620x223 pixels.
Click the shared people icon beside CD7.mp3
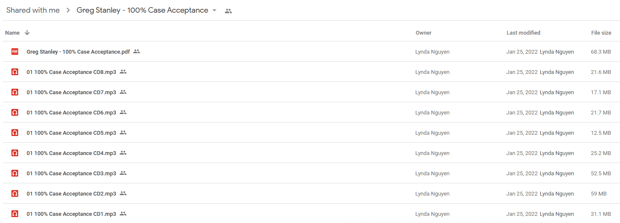pyautogui.click(x=123, y=92)
